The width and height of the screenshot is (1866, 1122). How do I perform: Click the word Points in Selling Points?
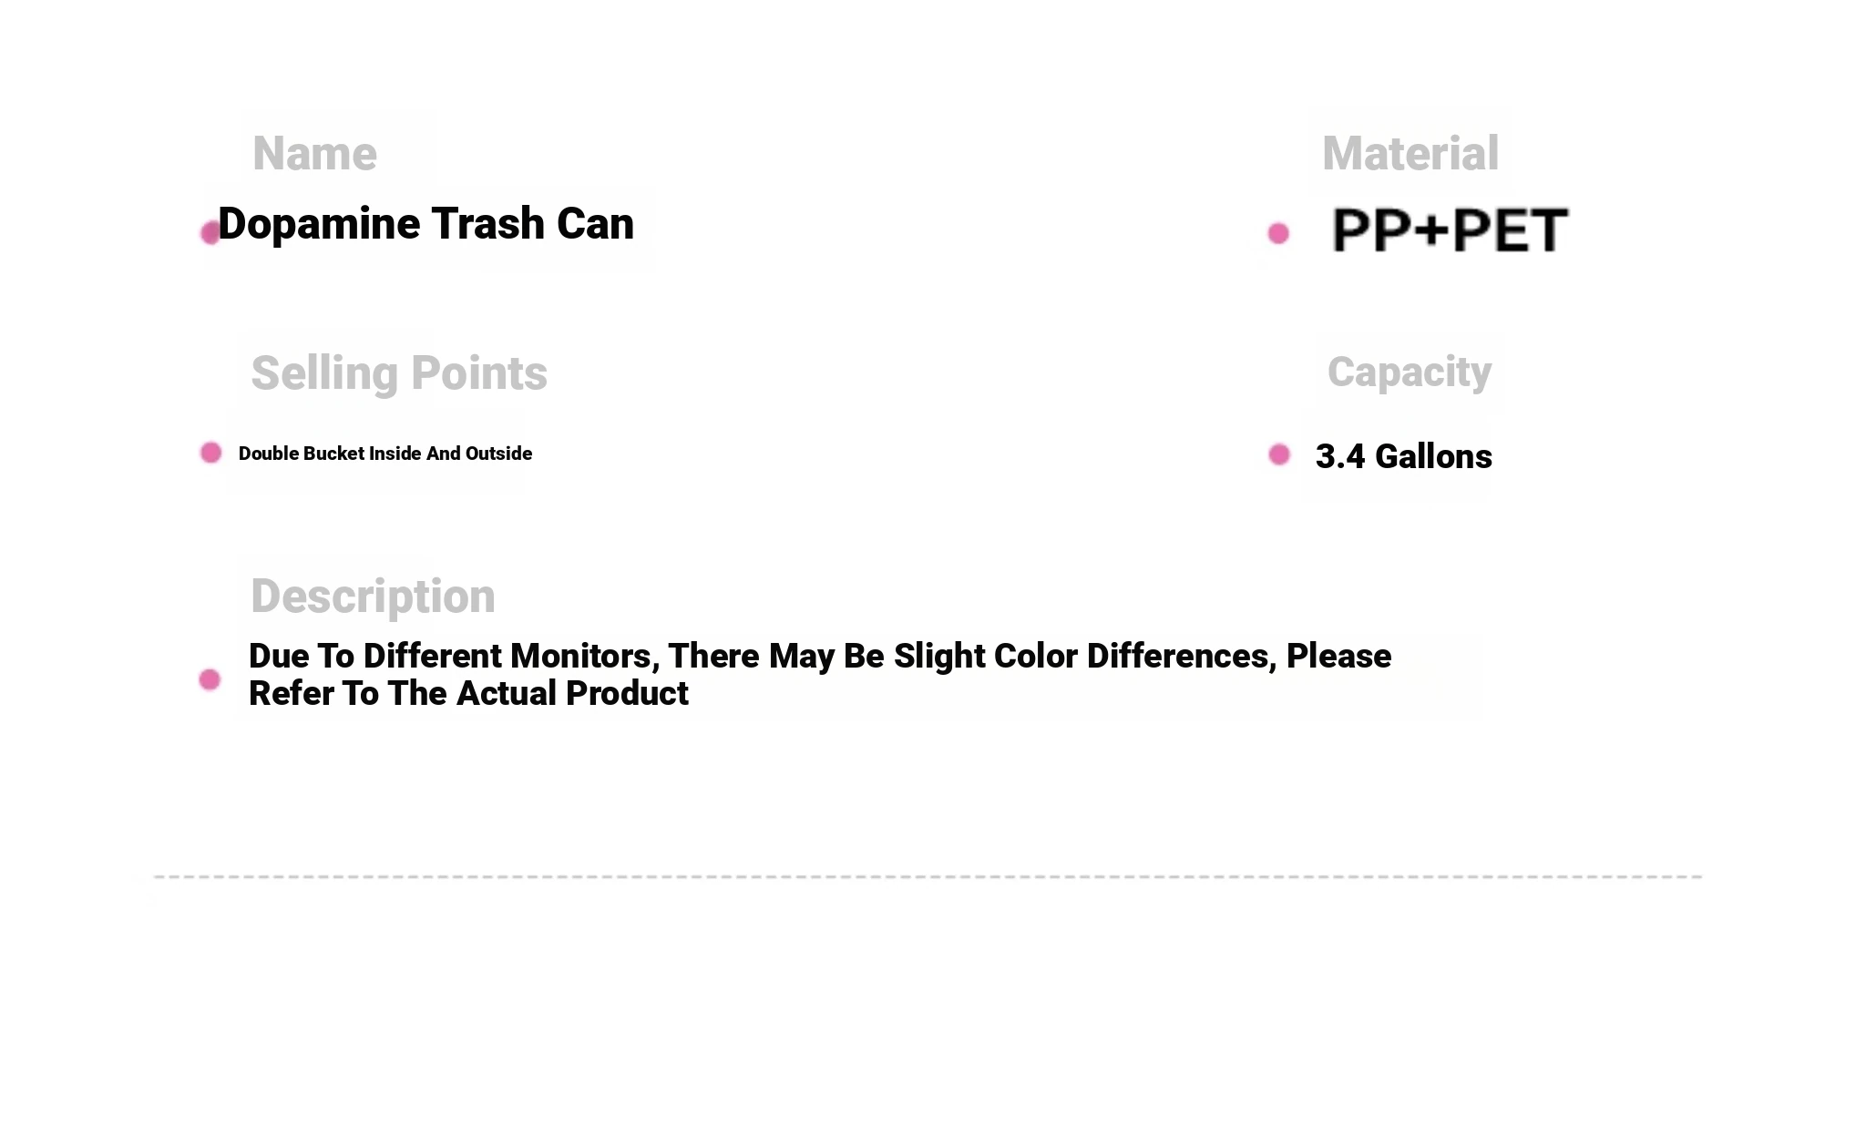click(x=479, y=373)
